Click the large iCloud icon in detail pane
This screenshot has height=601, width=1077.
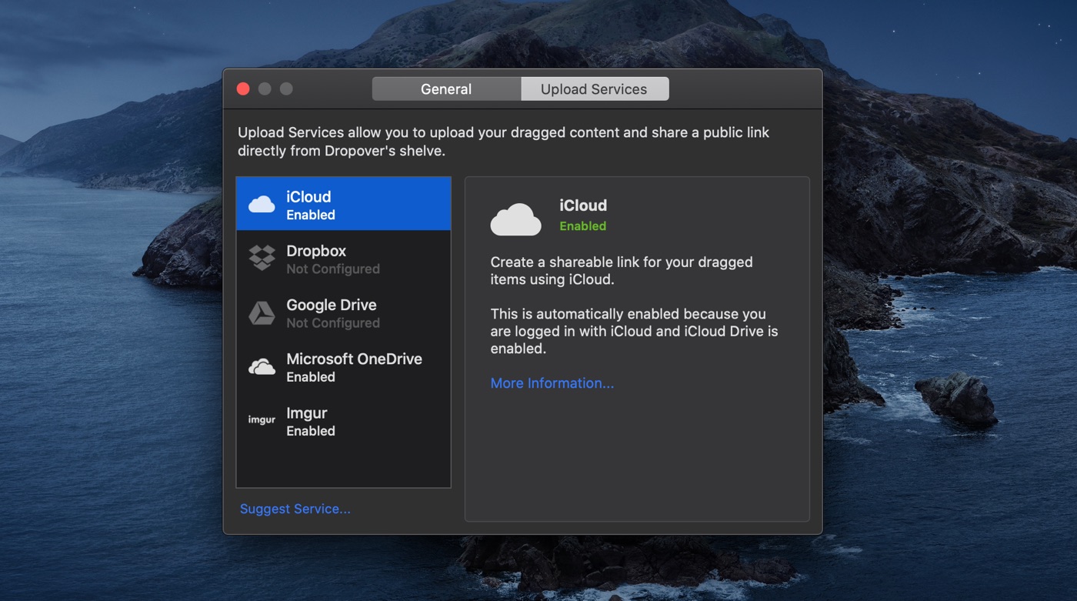pyautogui.click(x=516, y=219)
